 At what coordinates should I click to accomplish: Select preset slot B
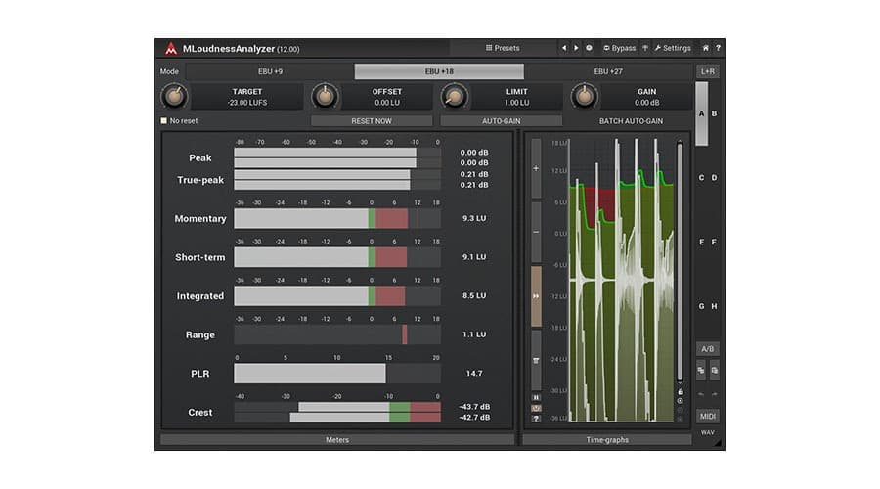click(715, 114)
